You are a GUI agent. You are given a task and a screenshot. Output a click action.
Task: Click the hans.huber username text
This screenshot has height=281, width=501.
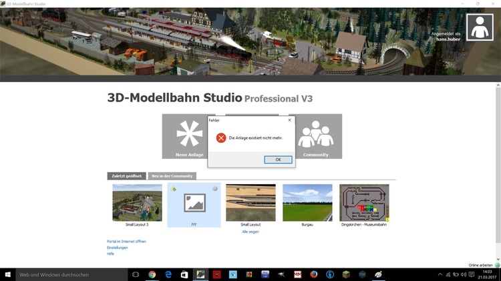pos(448,39)
